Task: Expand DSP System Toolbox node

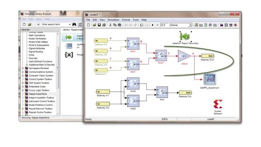Action: [x=23, y=83]
